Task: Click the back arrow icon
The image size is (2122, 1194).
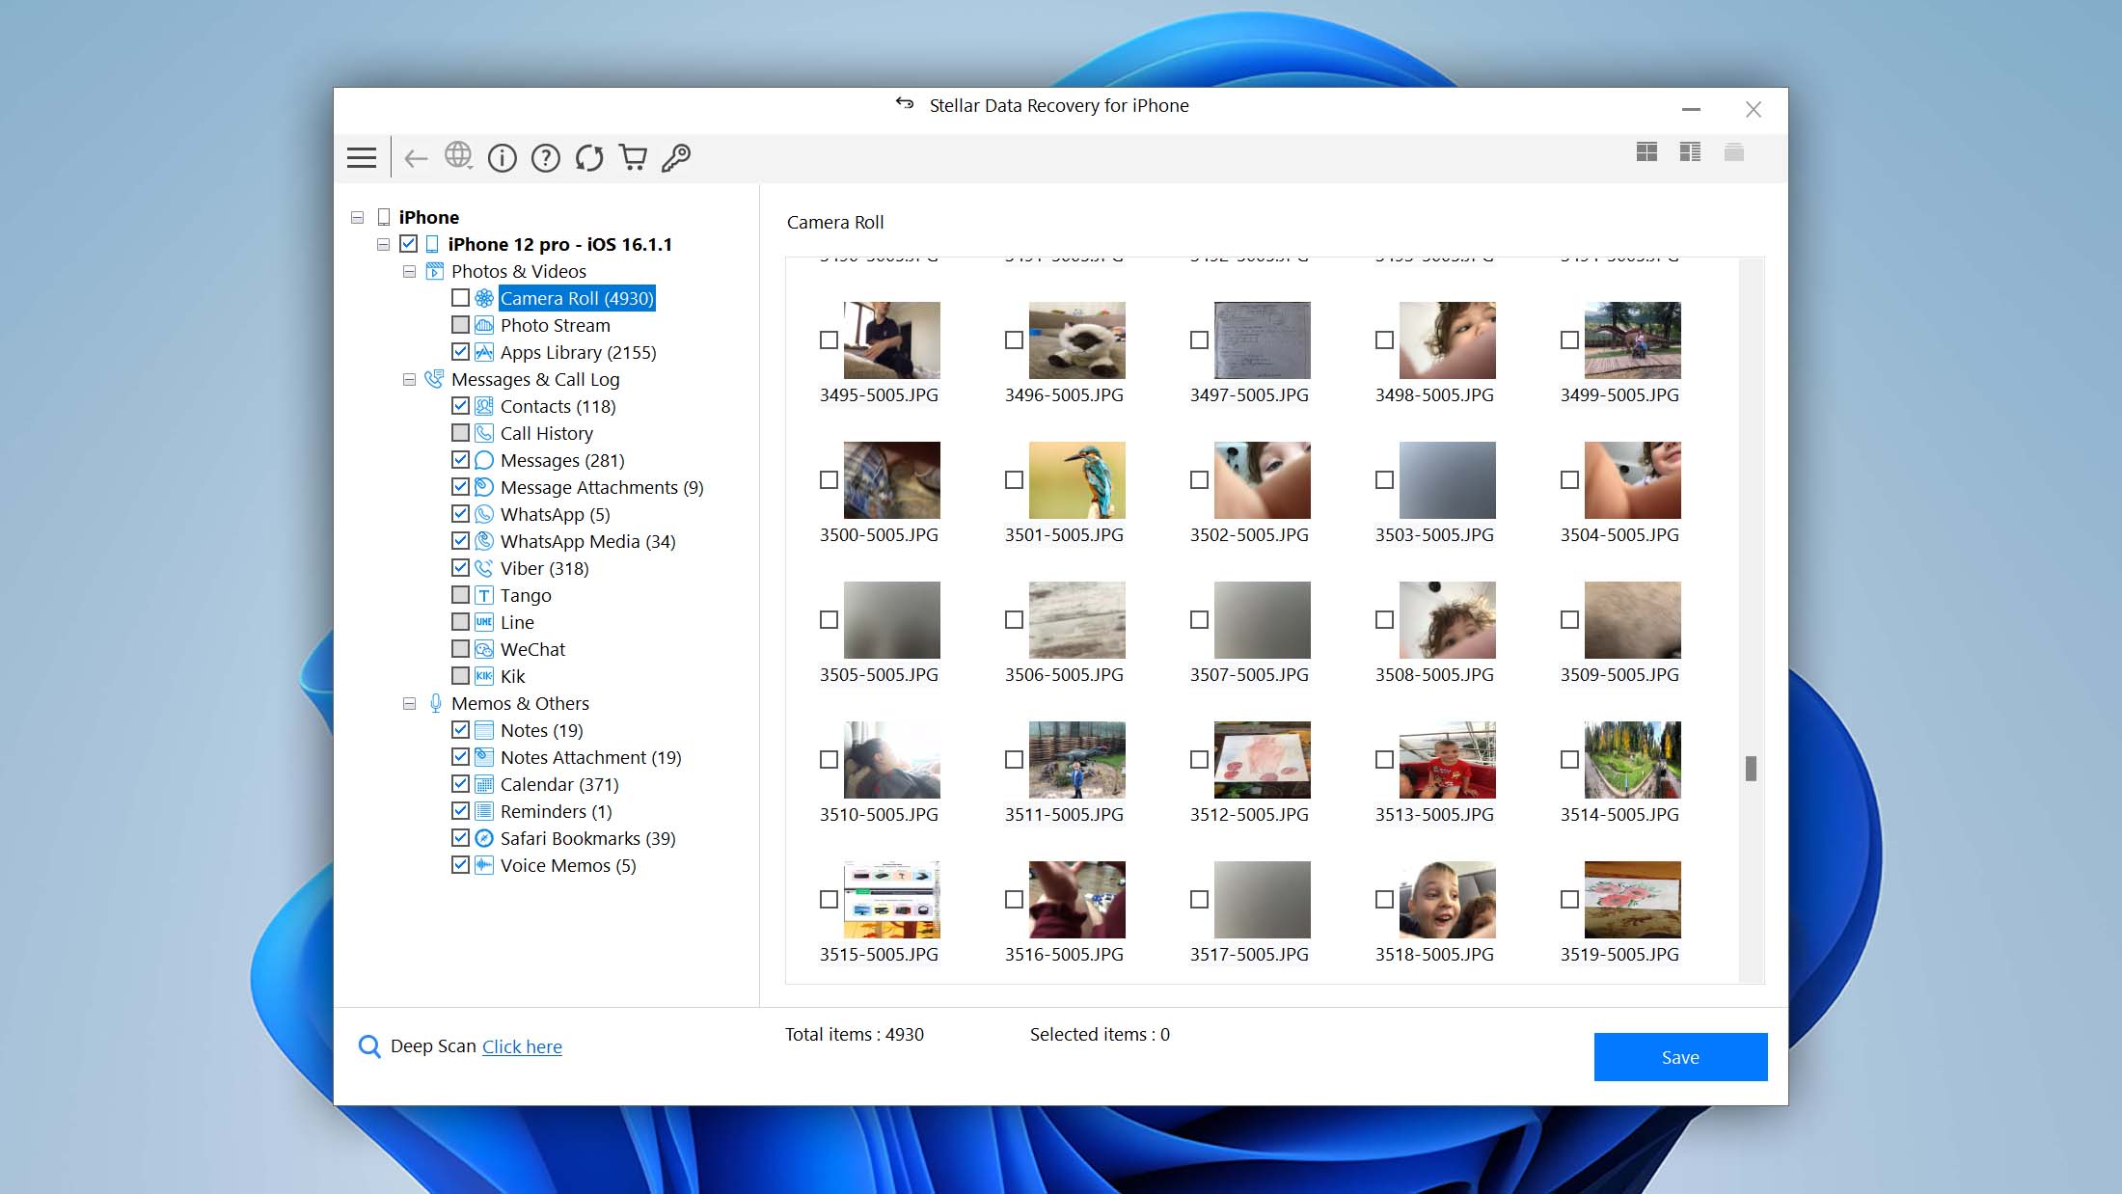Action: (416, 158)
